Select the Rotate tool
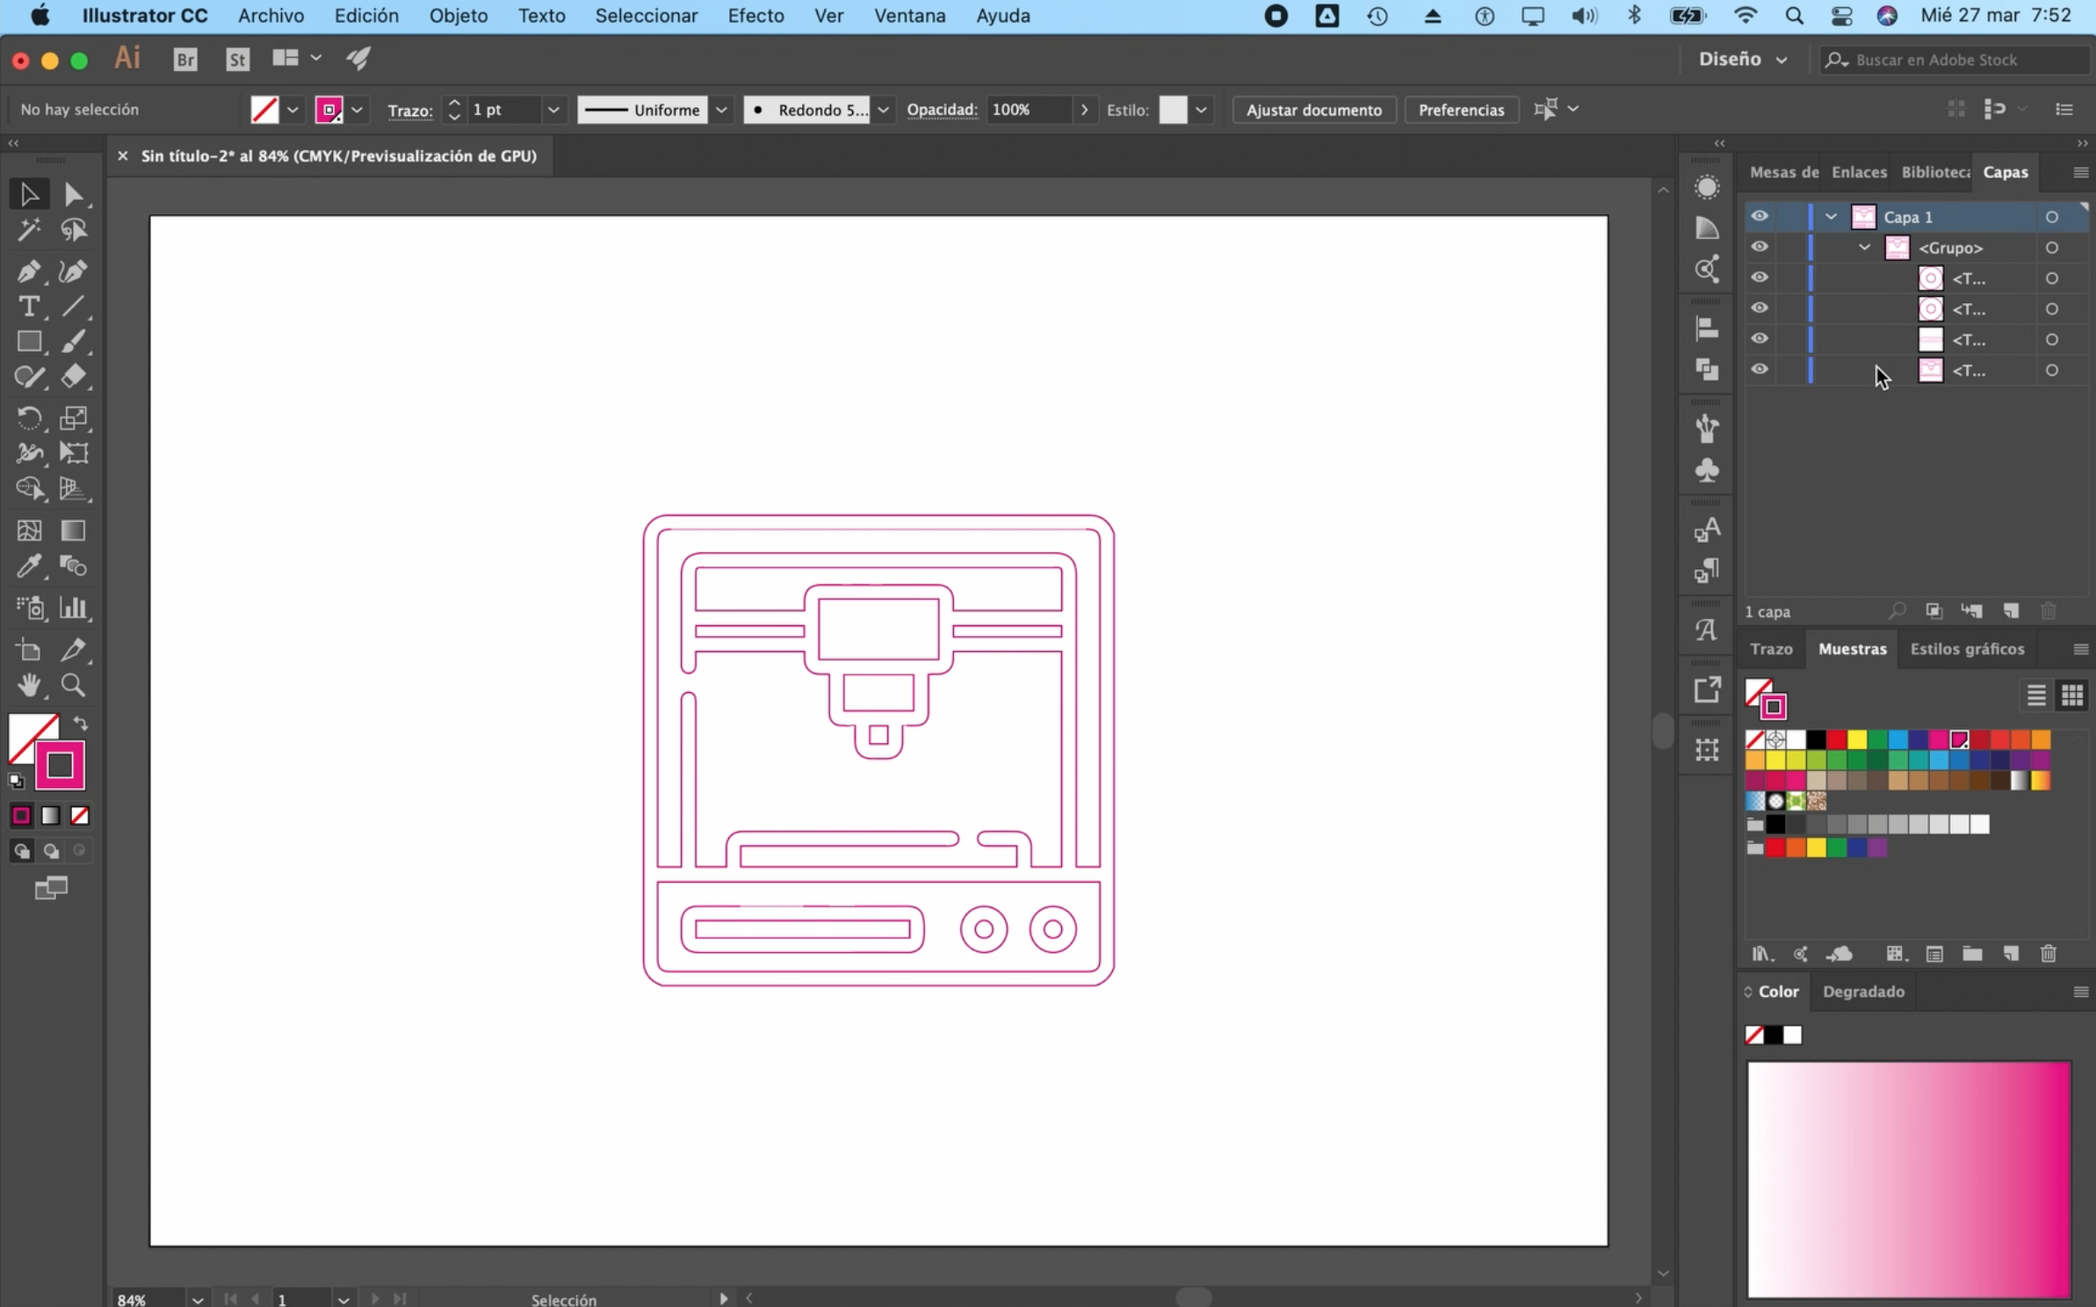The width and height of the screenshot is (2096, 1307). tap(28, 418)
